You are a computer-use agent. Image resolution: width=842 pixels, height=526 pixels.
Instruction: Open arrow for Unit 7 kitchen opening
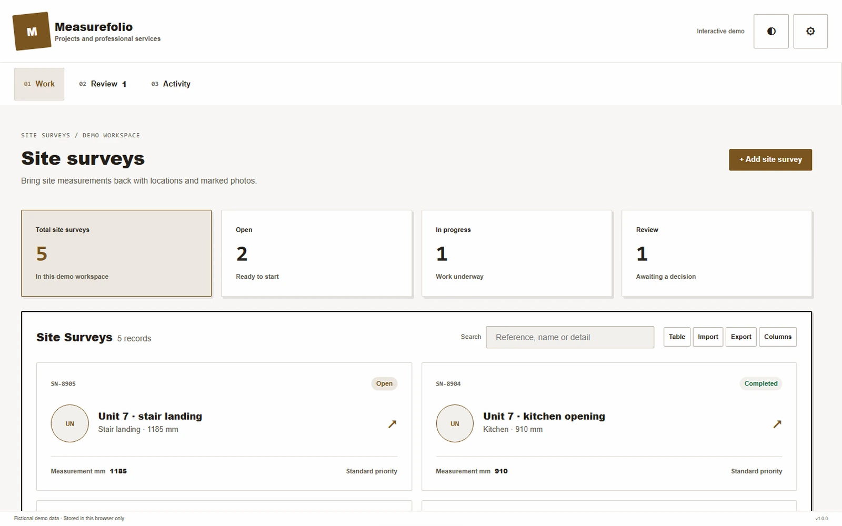(x=777, y=424)
